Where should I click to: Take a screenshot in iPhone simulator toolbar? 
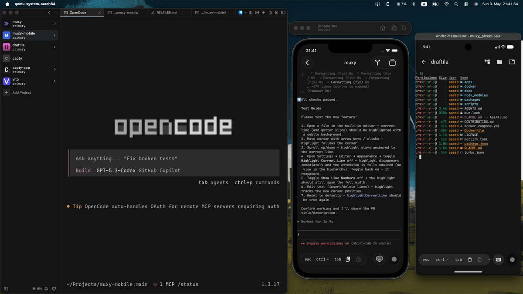tap(394, 28)
